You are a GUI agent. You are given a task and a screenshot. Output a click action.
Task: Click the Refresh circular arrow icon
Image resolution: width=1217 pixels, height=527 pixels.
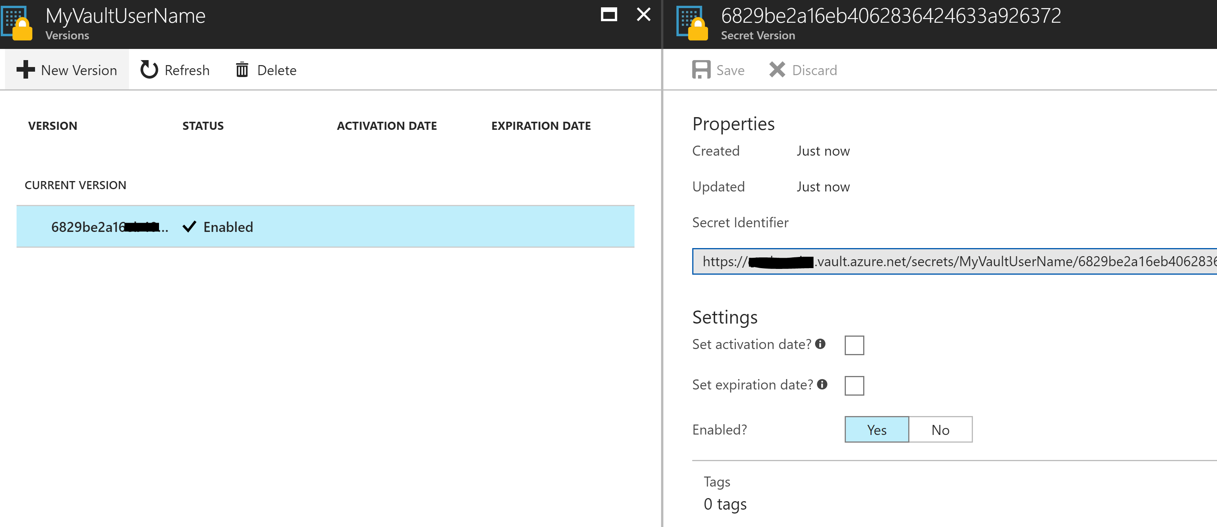149,69
